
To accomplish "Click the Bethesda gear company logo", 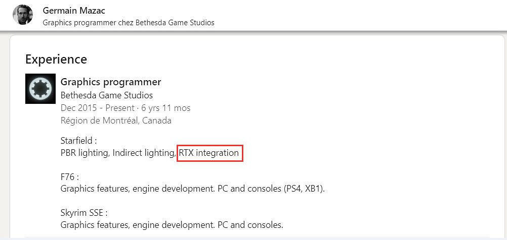I will 40,89.
